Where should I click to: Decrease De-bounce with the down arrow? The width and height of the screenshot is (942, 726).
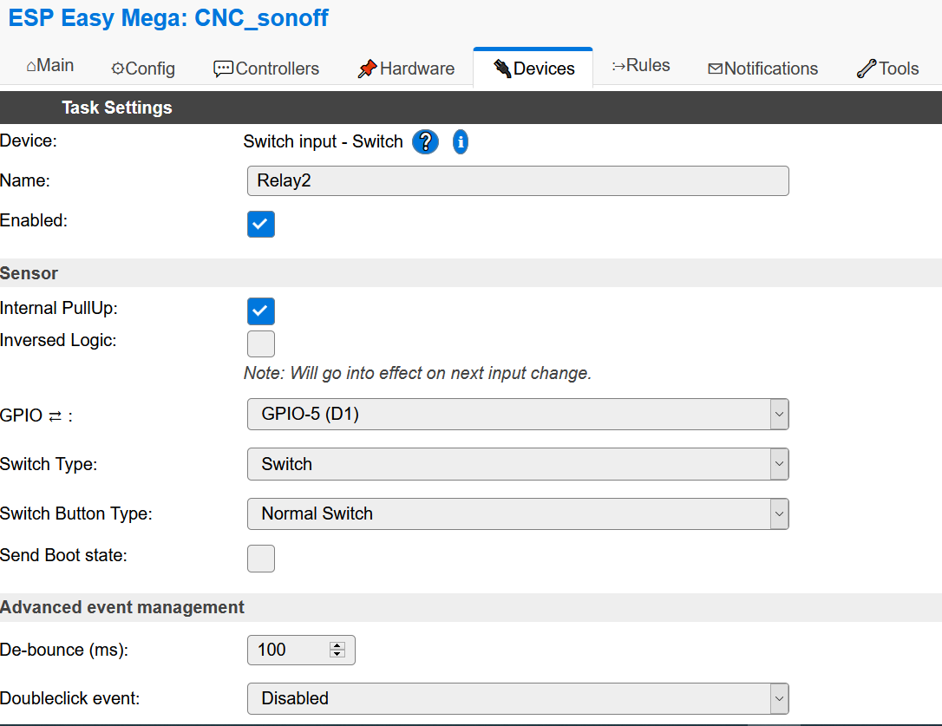point(337,654)
